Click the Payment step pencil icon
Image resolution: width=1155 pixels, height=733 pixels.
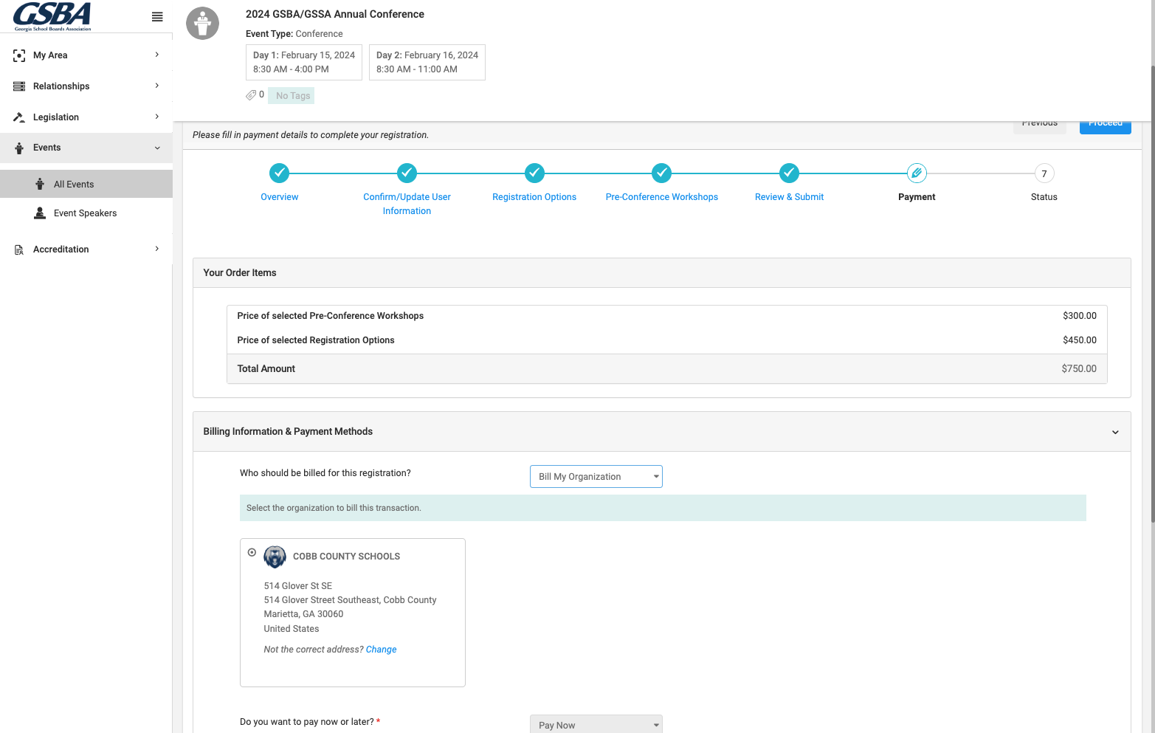point(917,173)
